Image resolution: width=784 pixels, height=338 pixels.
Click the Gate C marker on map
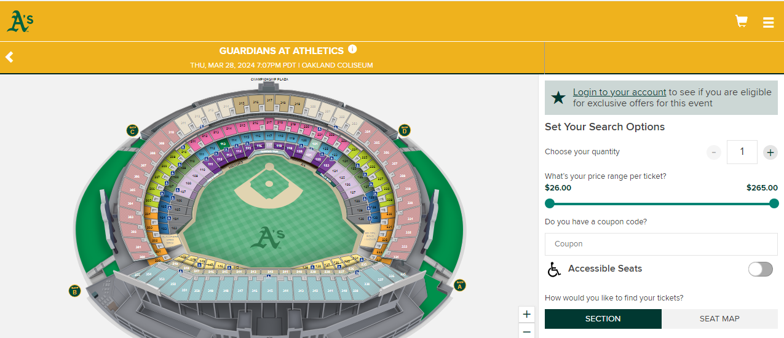tap(132, 130)
